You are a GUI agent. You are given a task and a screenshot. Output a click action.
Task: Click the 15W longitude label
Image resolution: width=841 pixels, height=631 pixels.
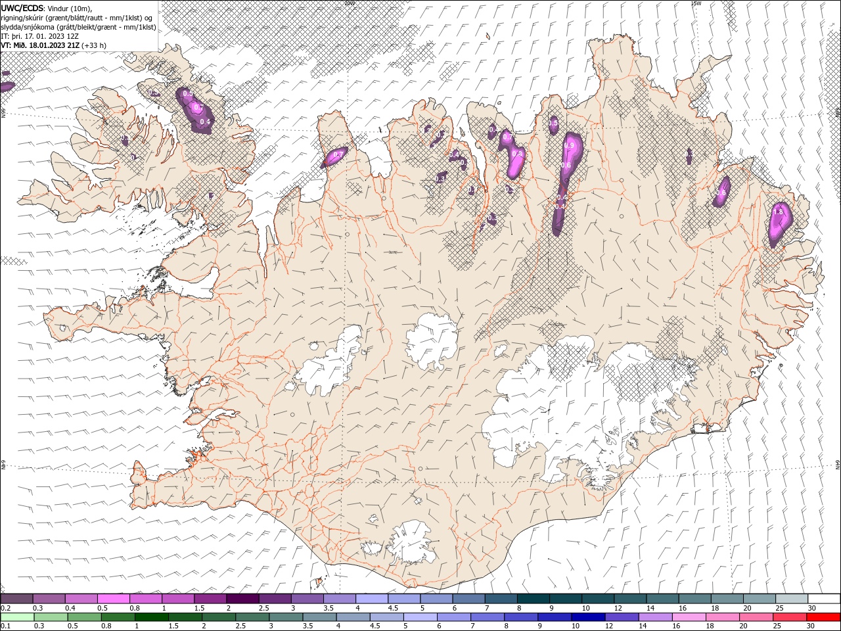tap(696, 3)
